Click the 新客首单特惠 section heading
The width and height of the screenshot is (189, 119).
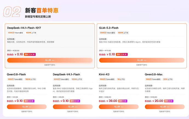click(x=42, y=10)
